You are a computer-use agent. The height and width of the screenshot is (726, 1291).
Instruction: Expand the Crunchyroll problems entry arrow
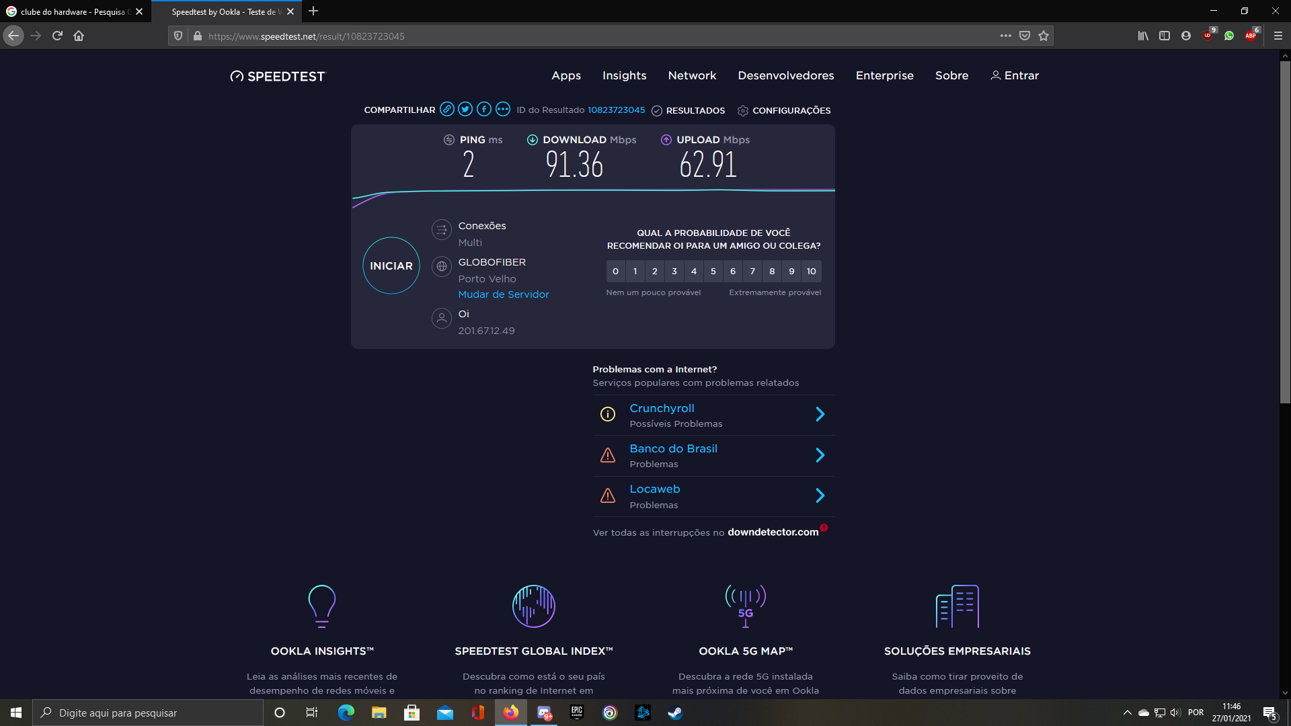pos(820,414)
